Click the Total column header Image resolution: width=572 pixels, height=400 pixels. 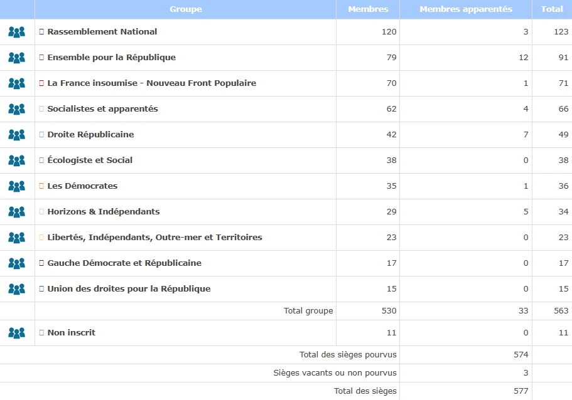(552, 9)
